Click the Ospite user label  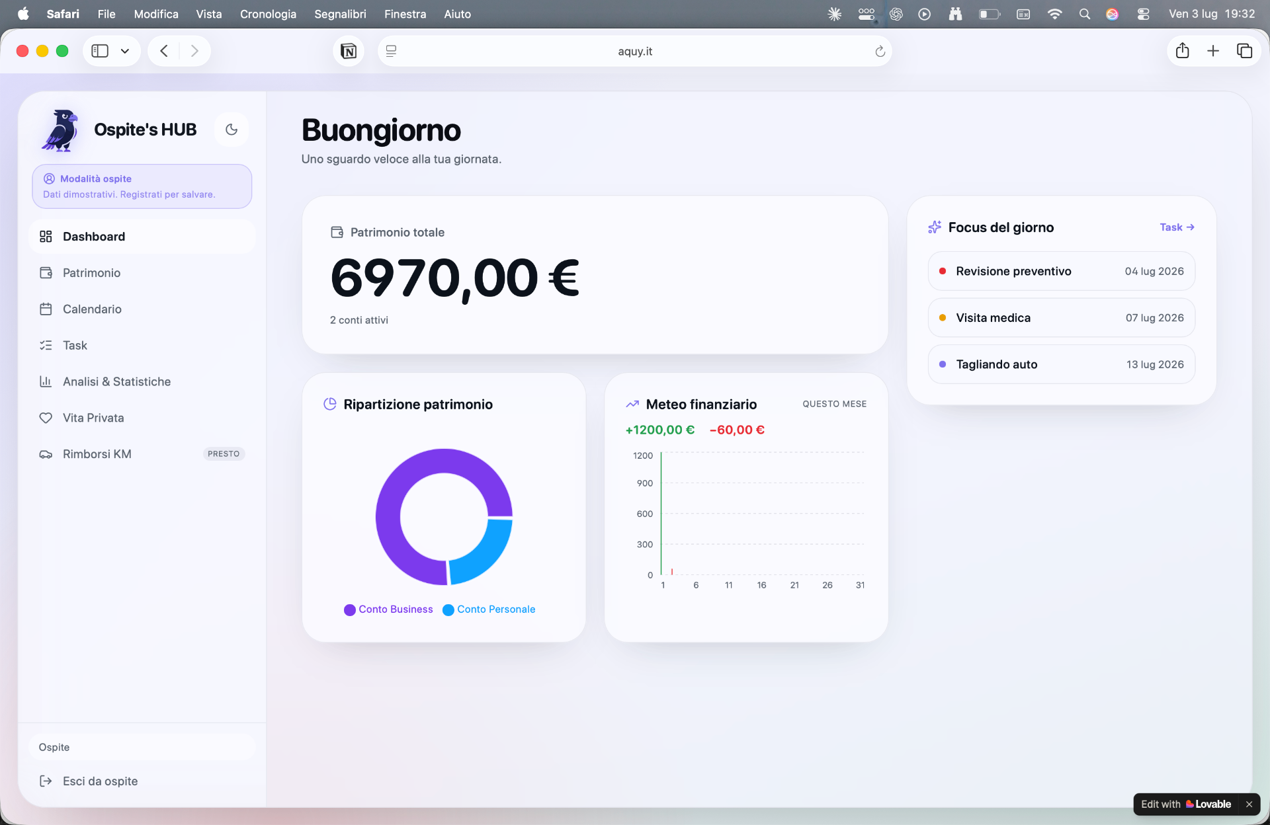pyautogui.click(x=54, y=748)
